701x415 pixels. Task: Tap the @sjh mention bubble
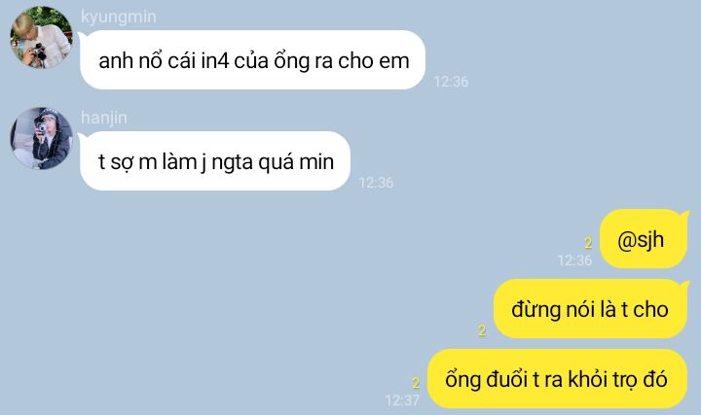click(643, 239)
